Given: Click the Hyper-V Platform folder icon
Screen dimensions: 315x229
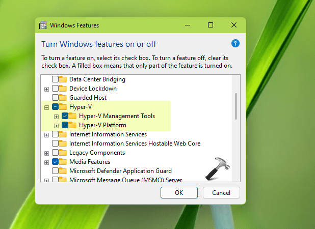Looking at the screenshot, I should (72, 125).
